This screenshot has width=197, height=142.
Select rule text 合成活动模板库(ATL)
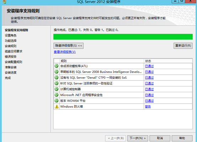74,66
